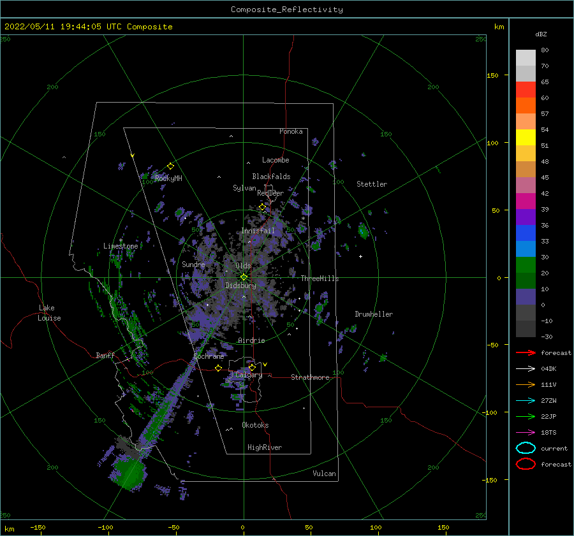Click the cyan current ellipse icon
This screenshot has height=536, width=574.
click(x=526, y=448)
